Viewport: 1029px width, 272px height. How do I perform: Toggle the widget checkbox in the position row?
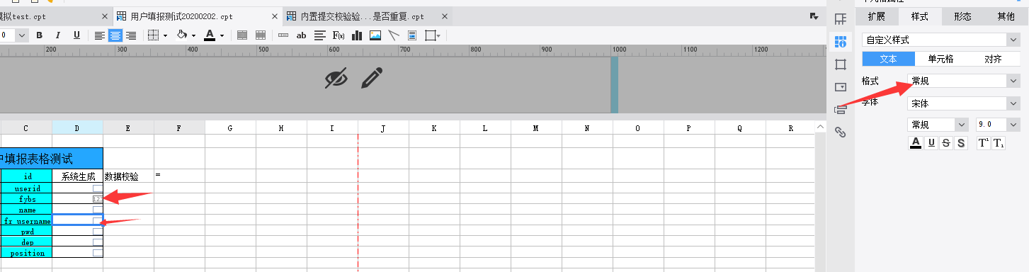(x=98, y=253)
